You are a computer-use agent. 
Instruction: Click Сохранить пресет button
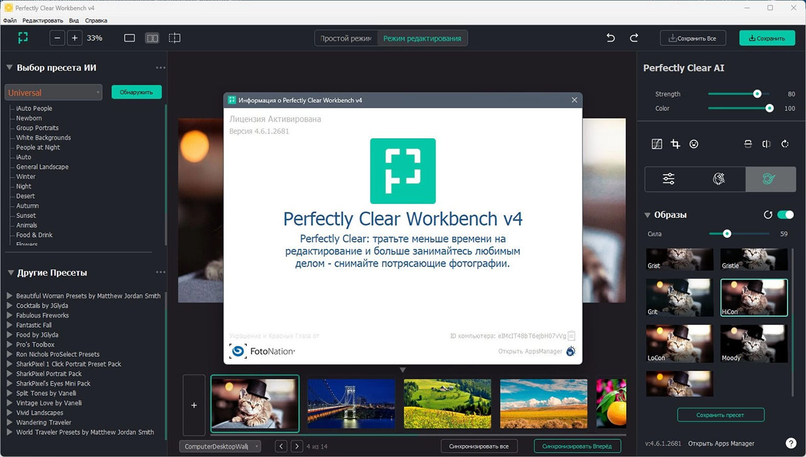pyautogui.click(x=721, y=415)
